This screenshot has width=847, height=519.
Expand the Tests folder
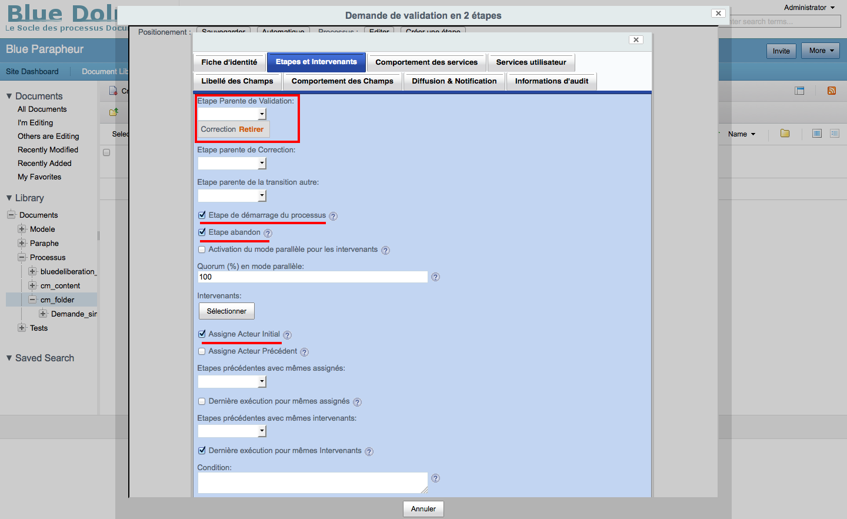coord(22,328)
